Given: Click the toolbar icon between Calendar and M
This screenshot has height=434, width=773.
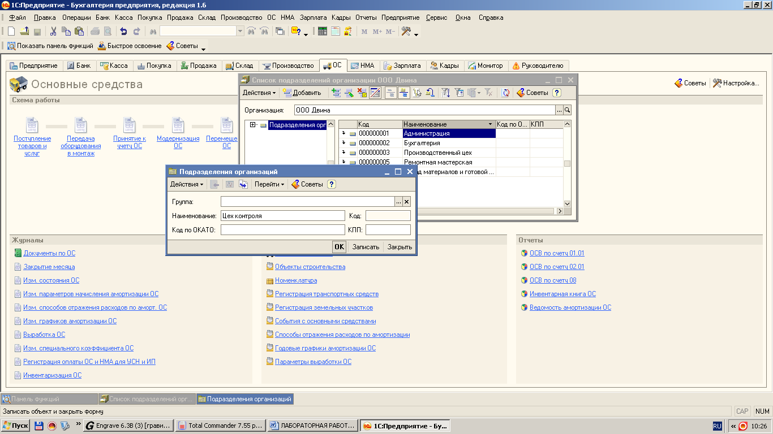Looking at the screenshot, I should [348, 32].
